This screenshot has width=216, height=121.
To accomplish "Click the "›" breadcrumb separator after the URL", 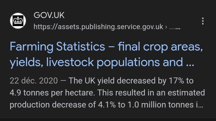I will point(166,27).
